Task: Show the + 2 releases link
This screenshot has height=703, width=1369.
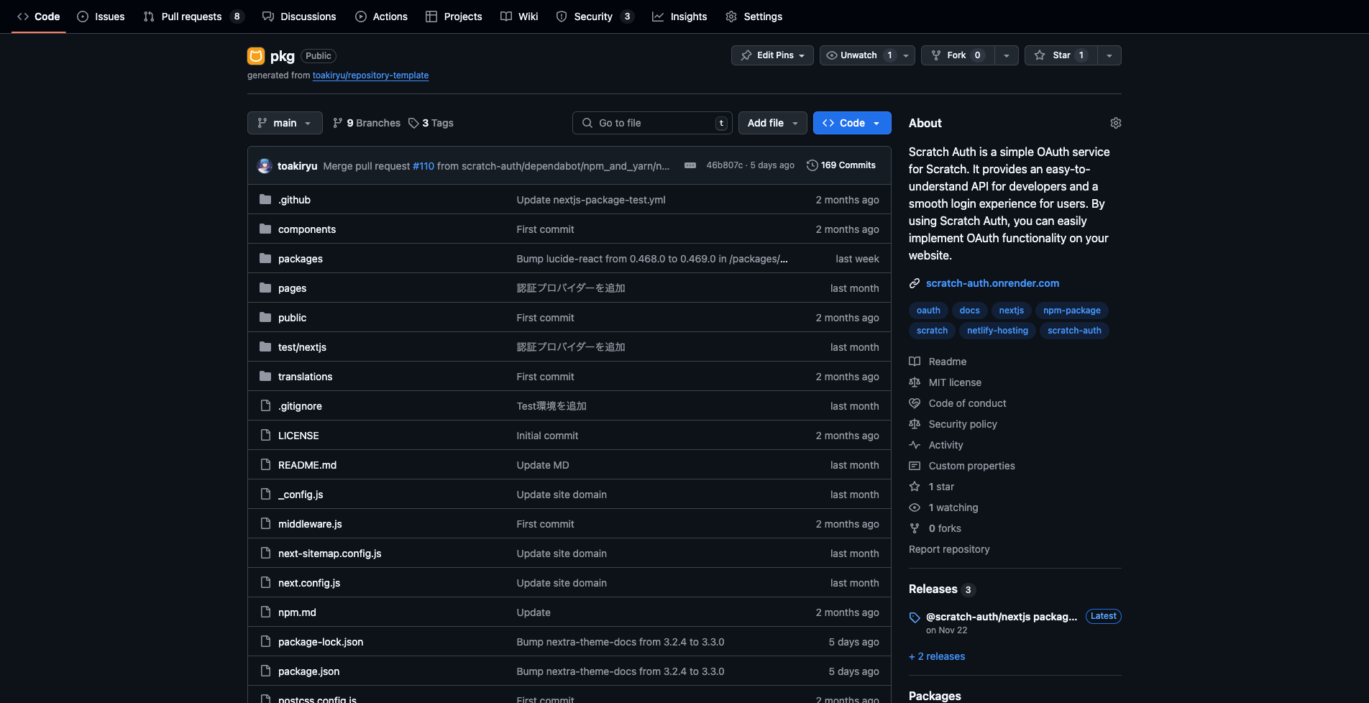Action: [937, 656]
